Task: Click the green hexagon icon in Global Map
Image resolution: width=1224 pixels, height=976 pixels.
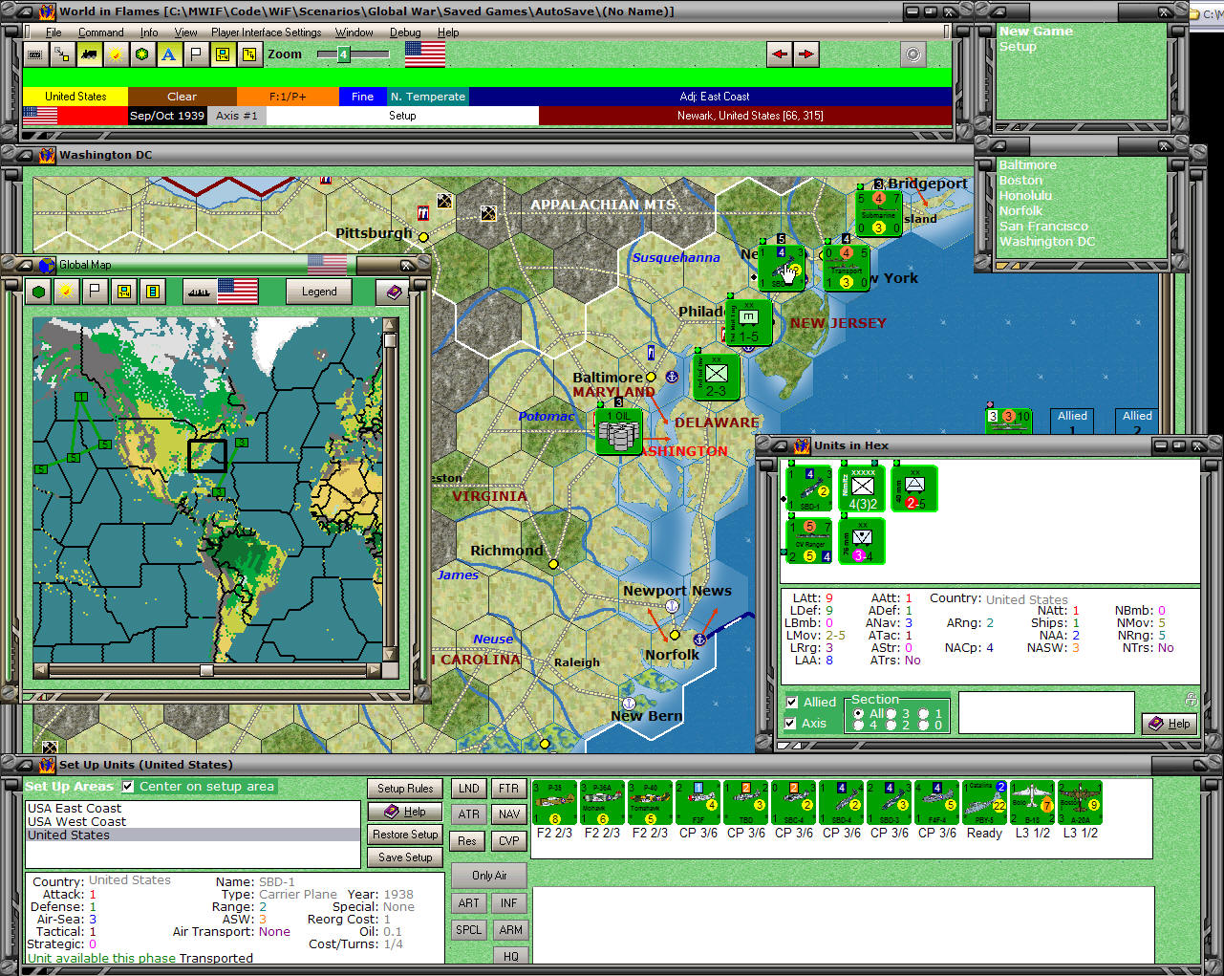Action: coord(39,292)
